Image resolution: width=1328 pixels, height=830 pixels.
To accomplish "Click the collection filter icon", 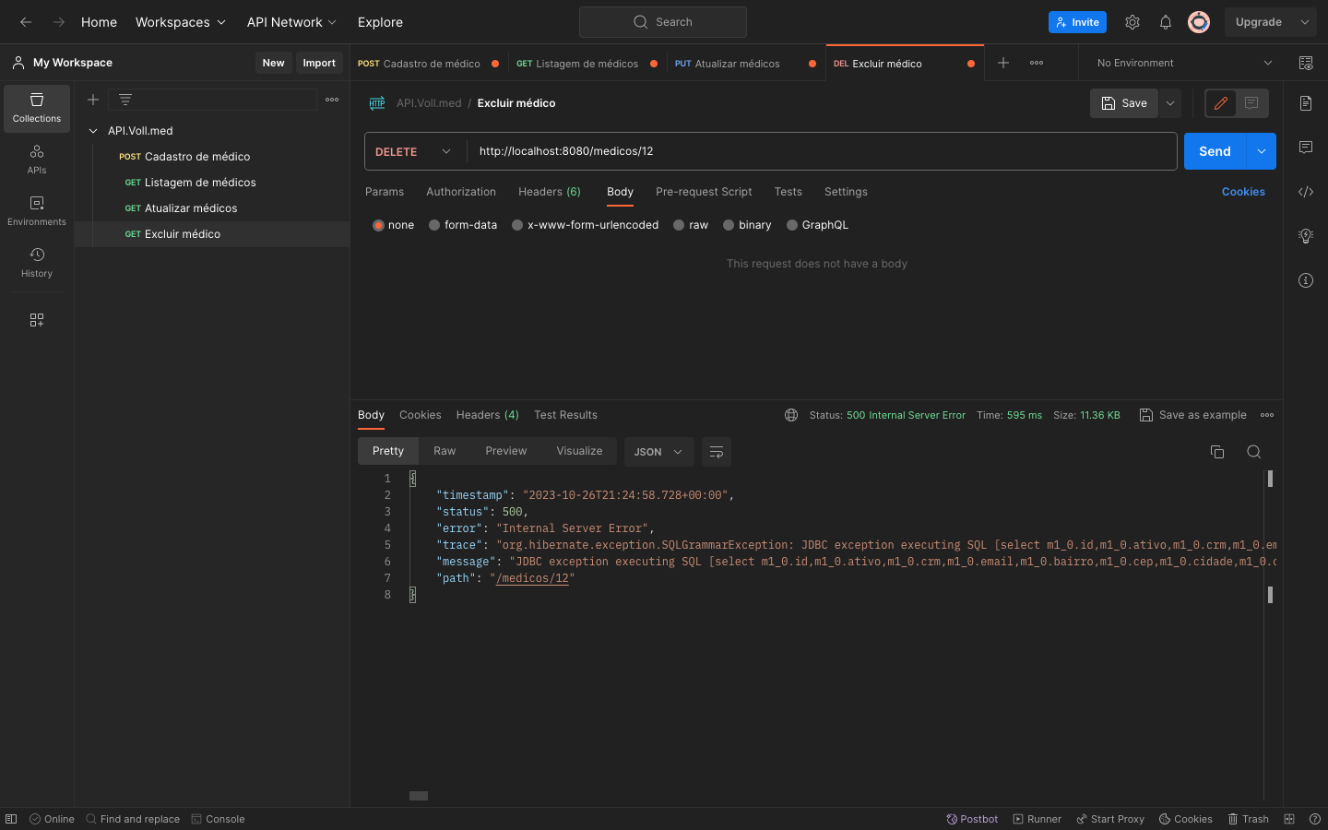I will click(x=125, y=100).
